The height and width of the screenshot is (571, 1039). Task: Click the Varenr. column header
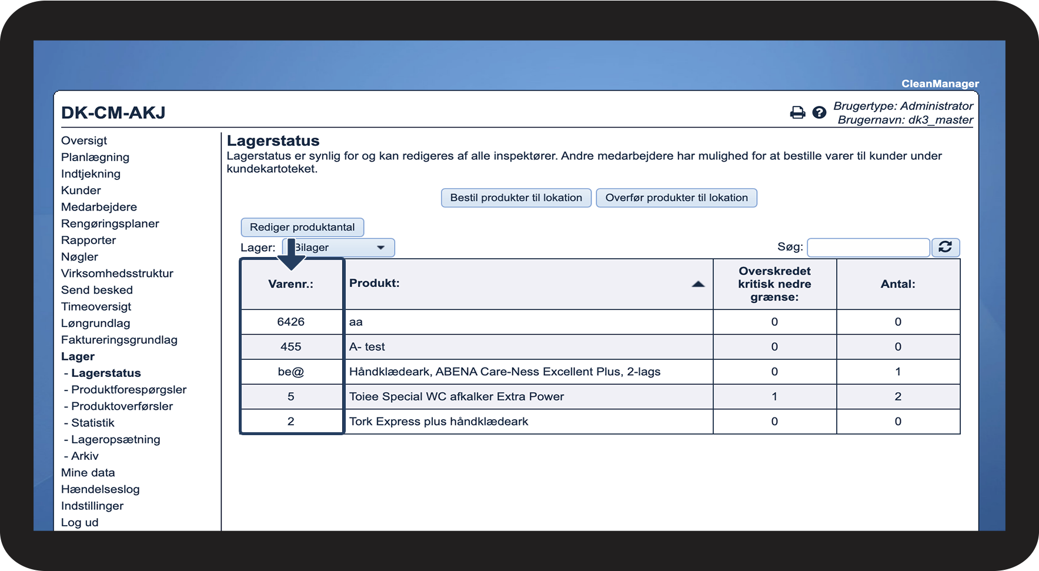[291, 284]
